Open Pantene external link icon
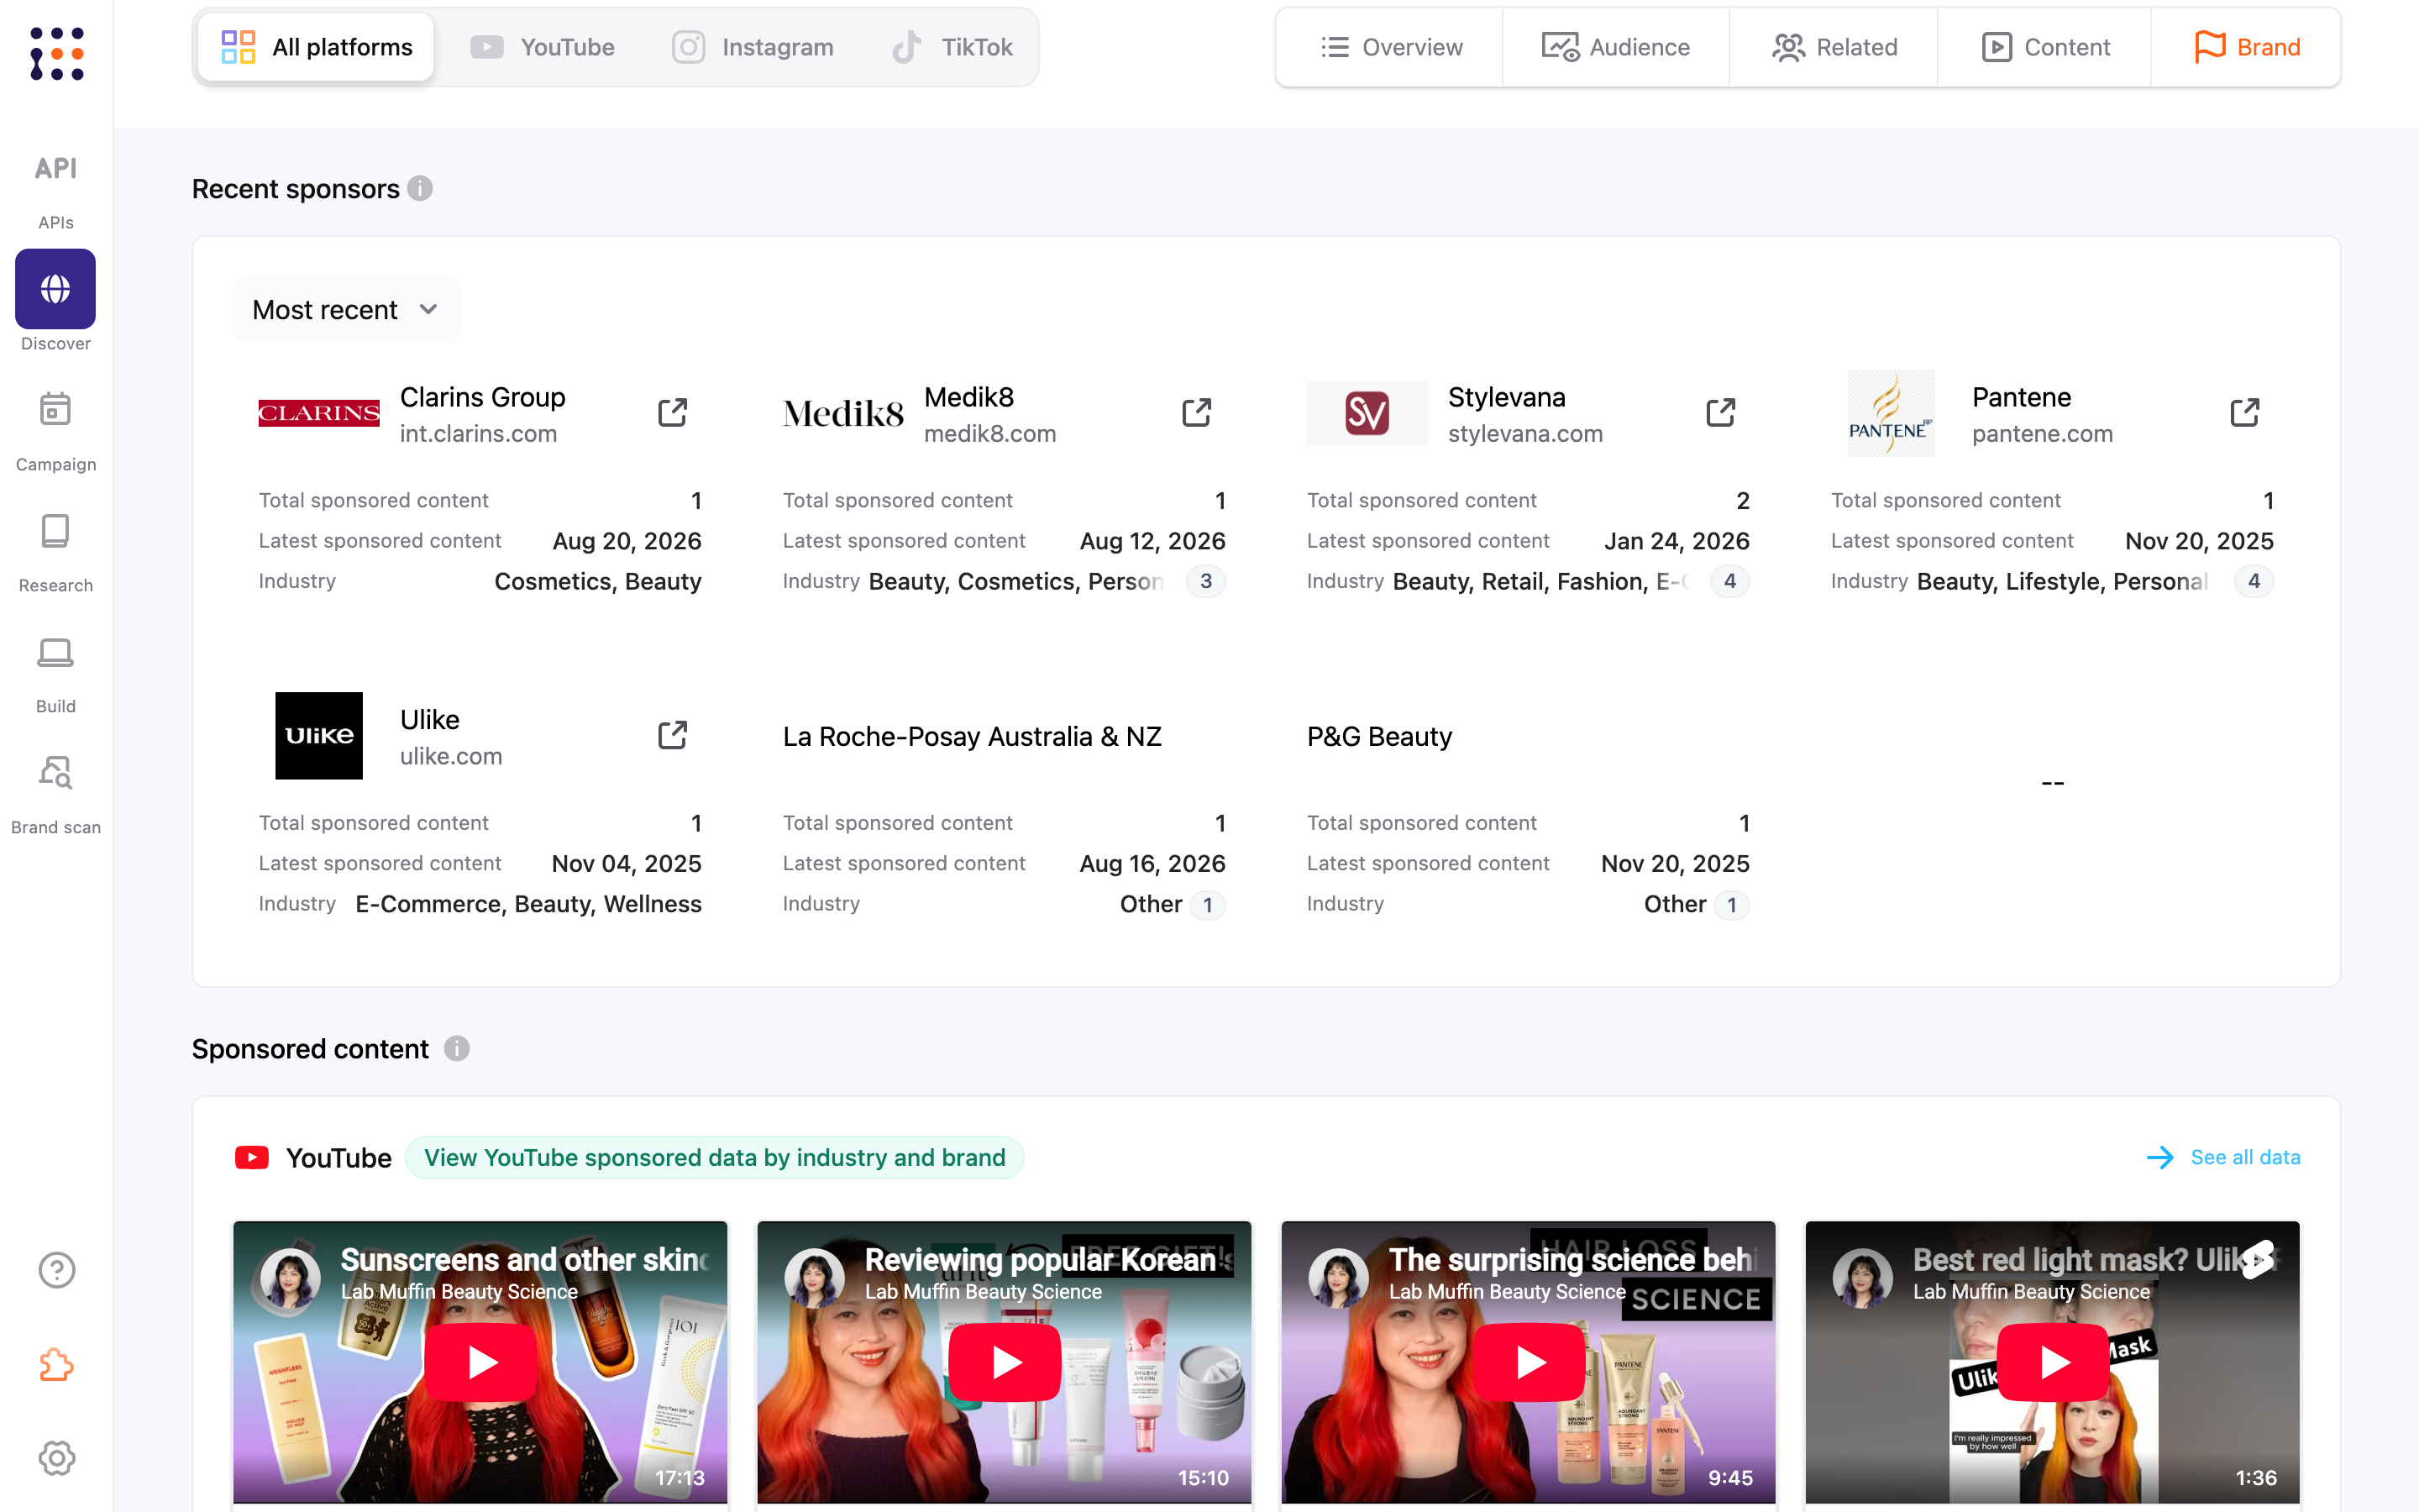Screen dimensions: 2419x1512 click(2245, 412)
